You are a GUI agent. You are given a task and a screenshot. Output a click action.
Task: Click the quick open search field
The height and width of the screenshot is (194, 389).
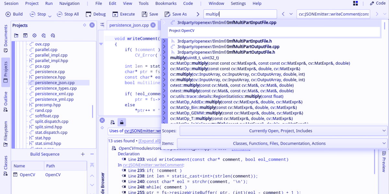click(240, 14)
